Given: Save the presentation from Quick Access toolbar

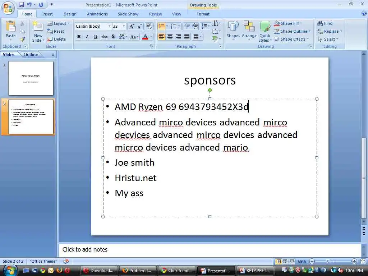Looking at the screenshot, I should [x=22, y=5].
